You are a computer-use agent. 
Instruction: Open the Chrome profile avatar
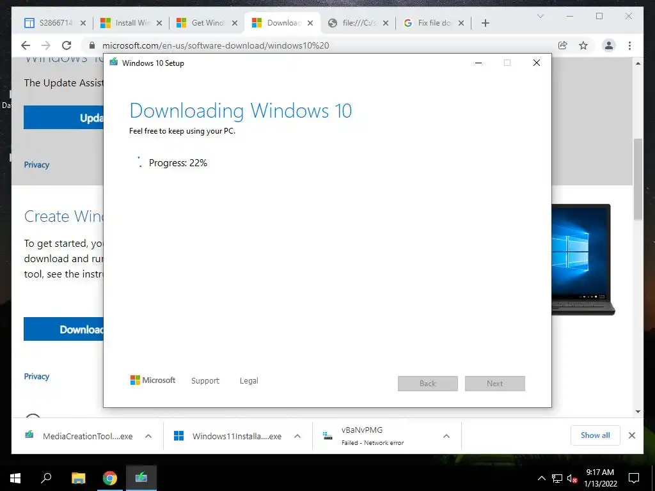tap(609, 45)
